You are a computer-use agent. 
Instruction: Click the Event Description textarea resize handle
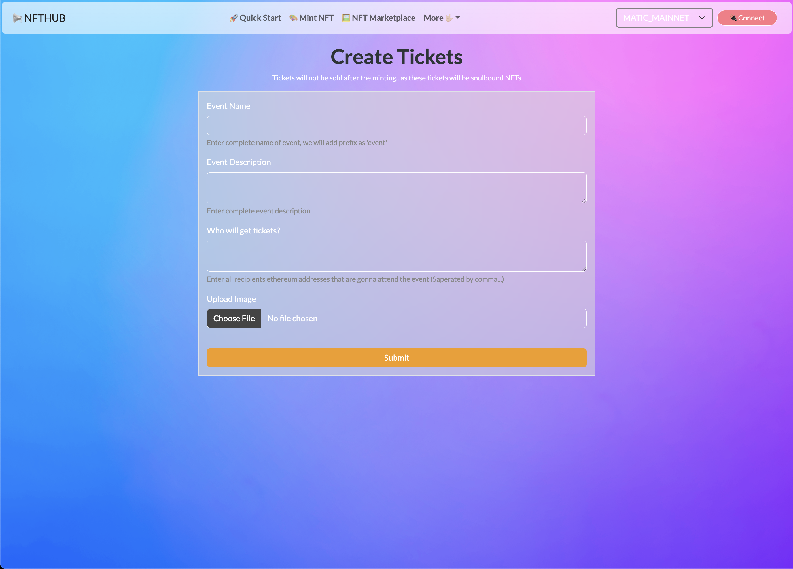pyautogui.click(x=584, y=201)
